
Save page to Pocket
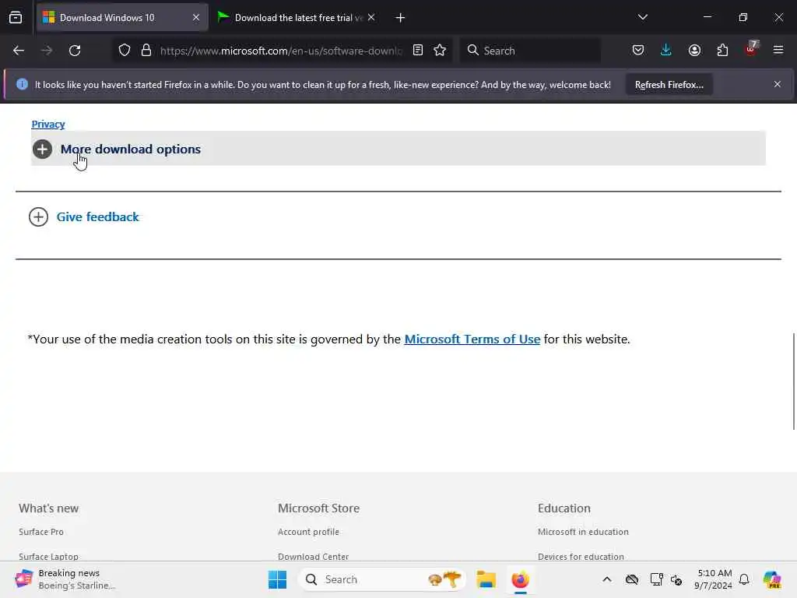(x=638, y=51)
